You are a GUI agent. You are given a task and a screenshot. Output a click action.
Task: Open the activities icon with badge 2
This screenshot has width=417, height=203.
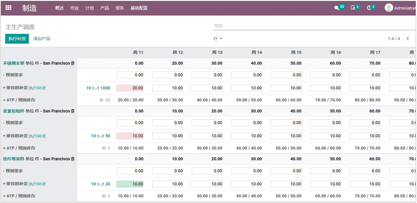click(x=353, y=8)
